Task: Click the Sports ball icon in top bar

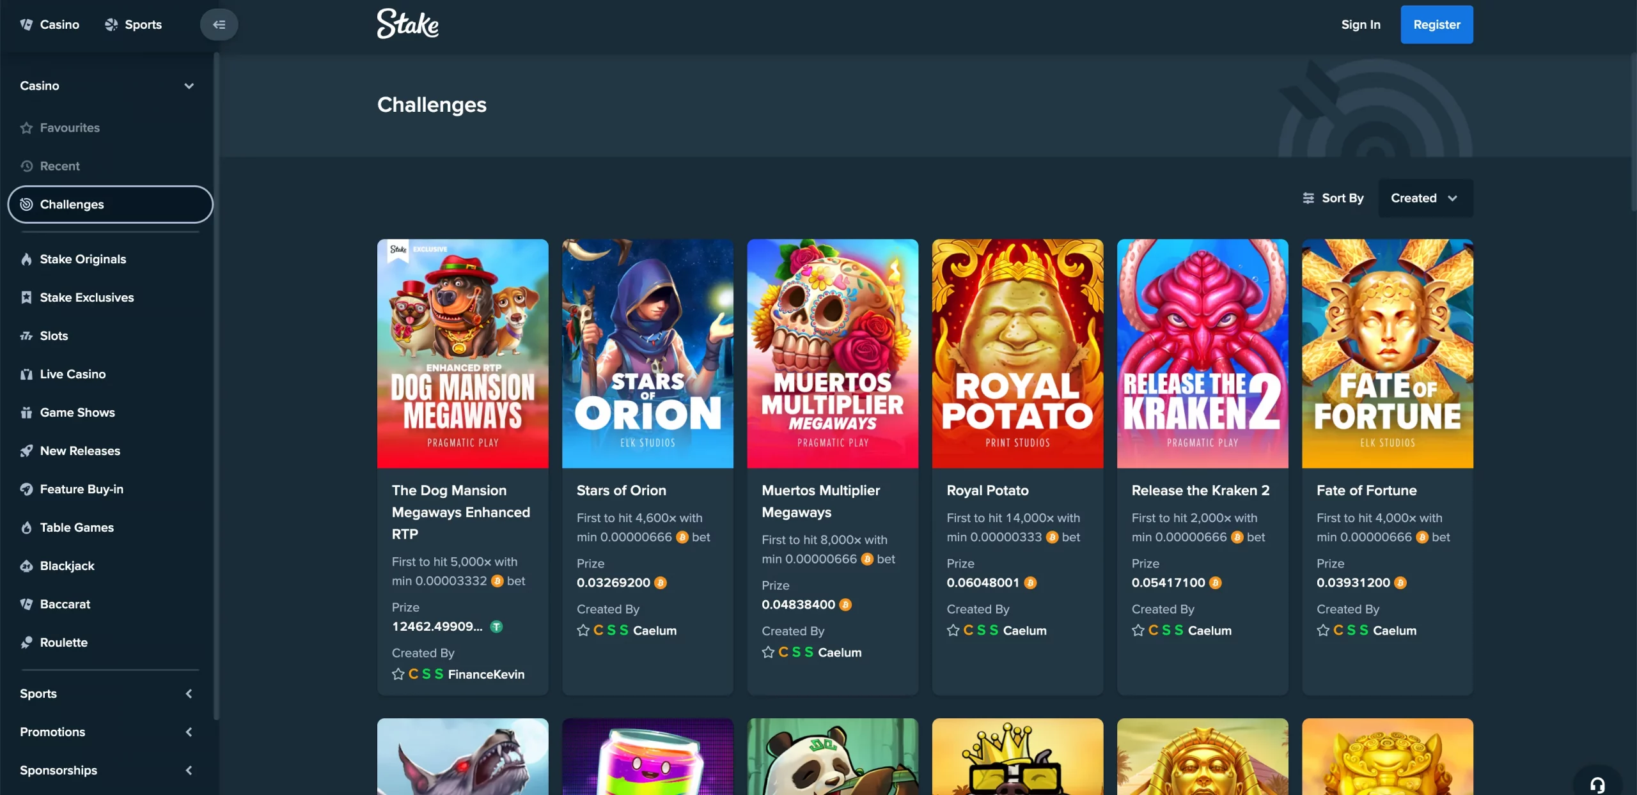Action: click(x=111, y=24)
